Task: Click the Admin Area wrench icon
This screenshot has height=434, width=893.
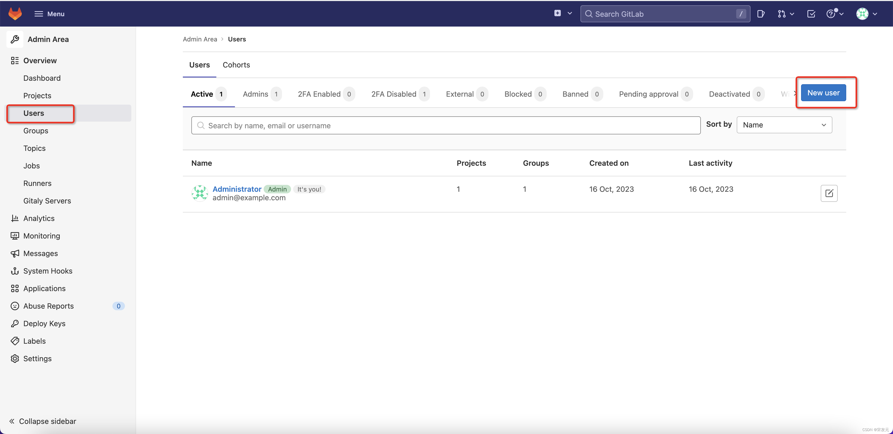Action: (15, 39)
